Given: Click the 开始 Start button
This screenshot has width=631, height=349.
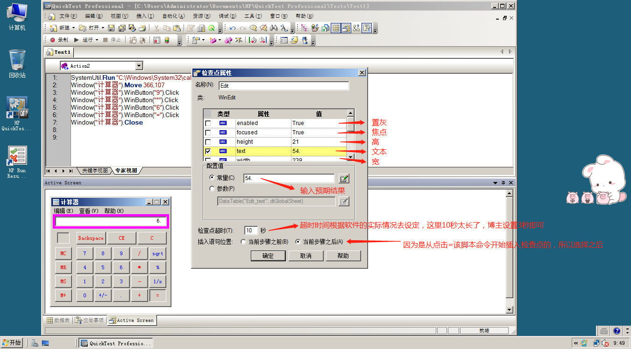Looking at the screenshot, I should (12, 343).
